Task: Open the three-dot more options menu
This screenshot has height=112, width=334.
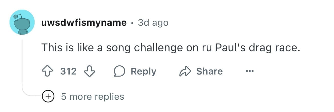Action: point(249,71)
